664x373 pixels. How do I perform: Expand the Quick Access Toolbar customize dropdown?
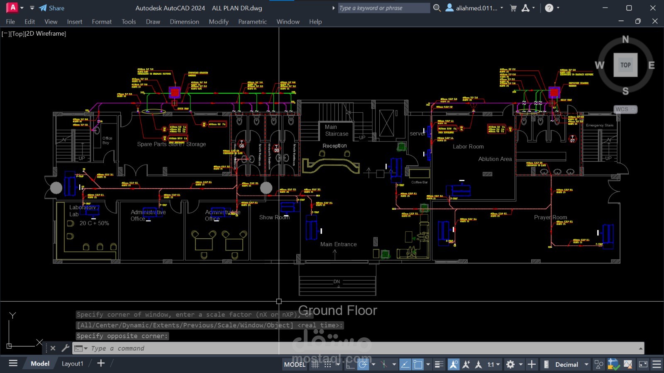(x=32, y=8)
